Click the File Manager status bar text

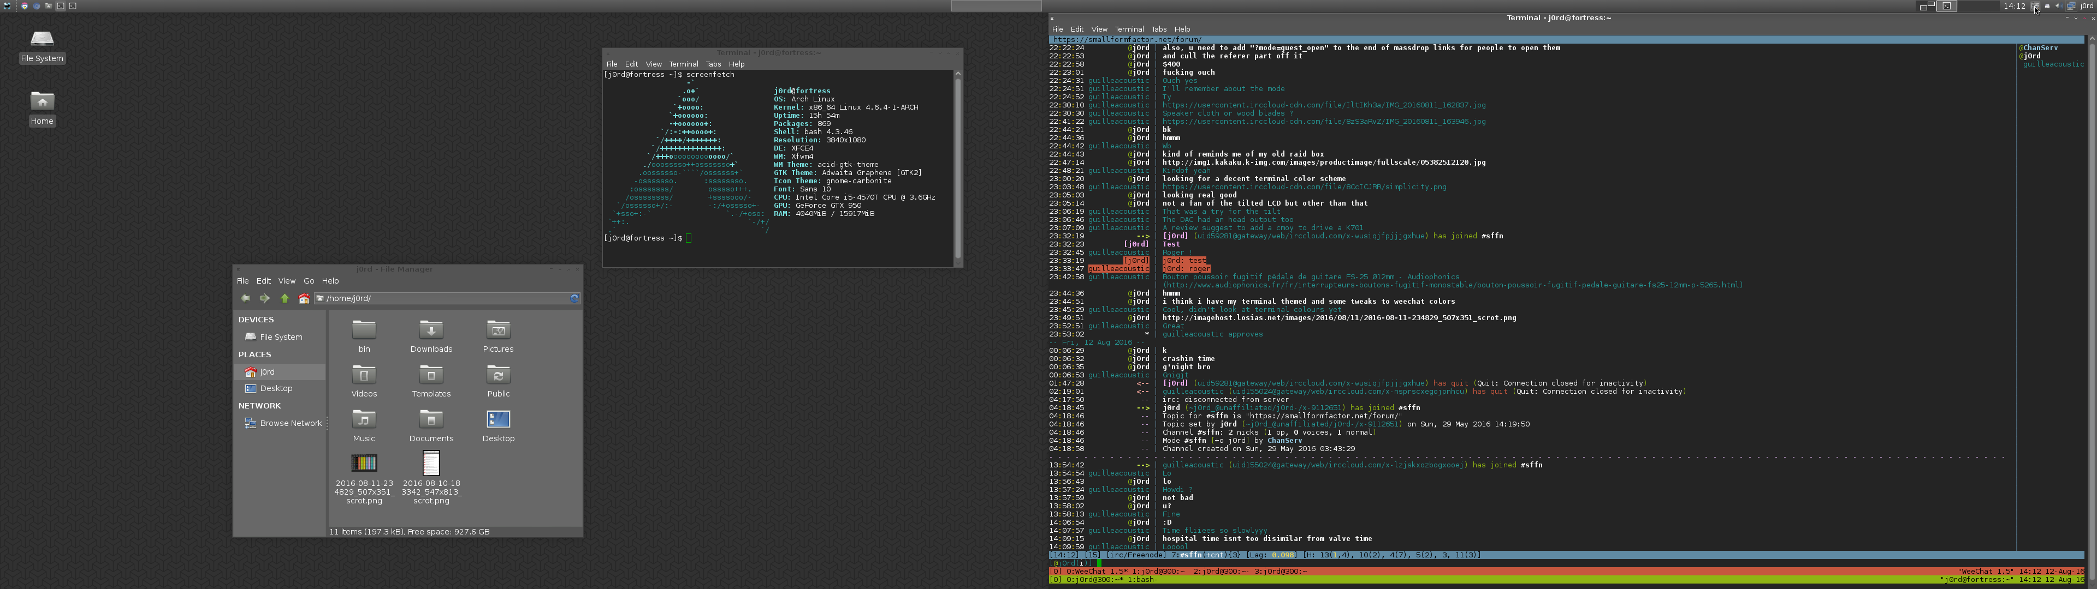[410, 531]
